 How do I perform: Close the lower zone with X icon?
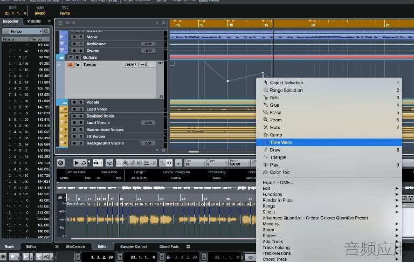(x=57, y=247)
